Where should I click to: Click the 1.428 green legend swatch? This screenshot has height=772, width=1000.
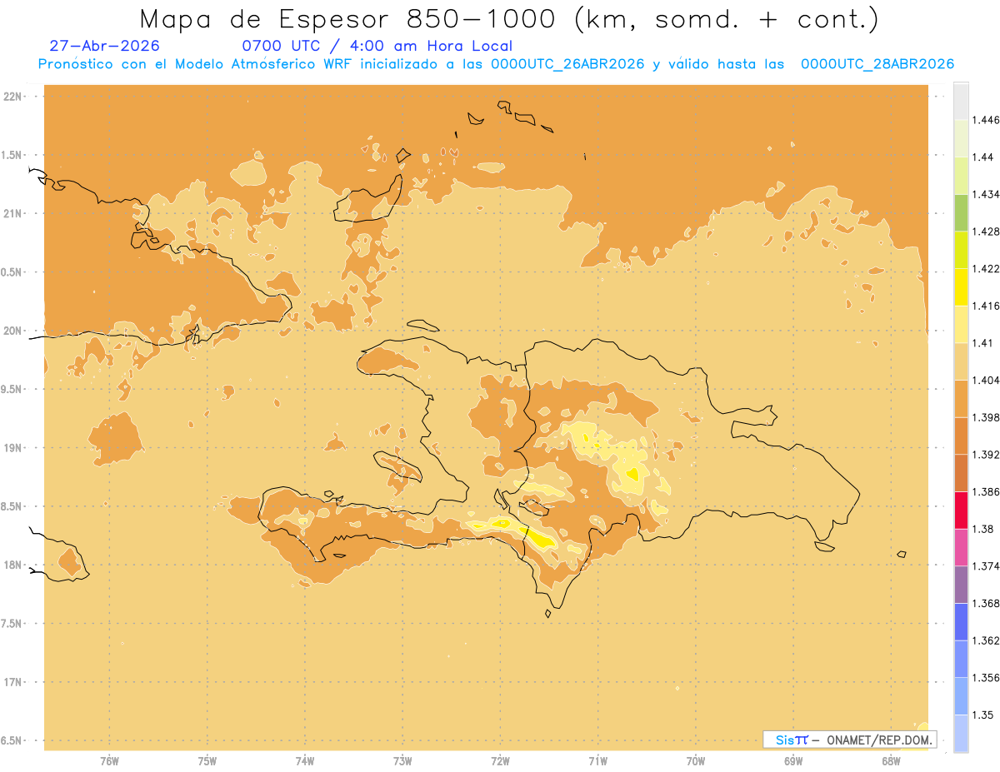click(x=961, y=213)
